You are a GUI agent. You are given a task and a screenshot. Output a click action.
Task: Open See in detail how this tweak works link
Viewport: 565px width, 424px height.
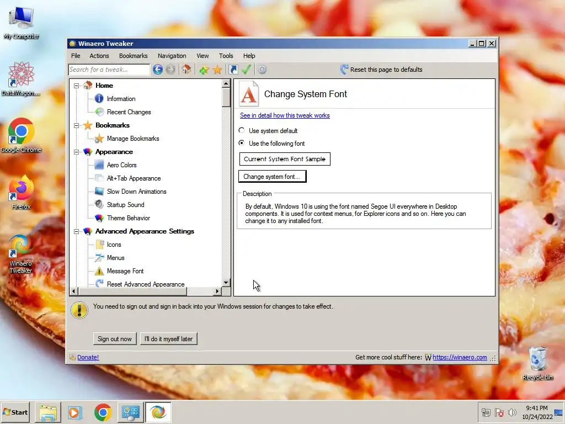point(285,115)
